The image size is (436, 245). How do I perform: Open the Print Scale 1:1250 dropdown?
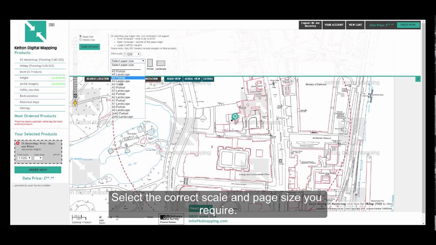[x=132, y=54]
